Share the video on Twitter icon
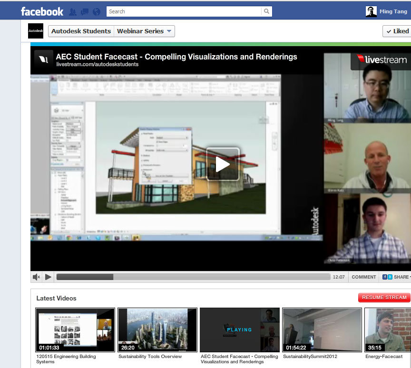 point(390,277)
